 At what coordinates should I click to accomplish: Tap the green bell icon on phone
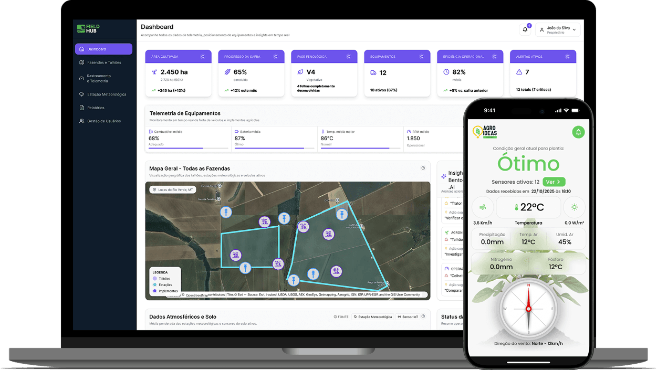coord(578,132)
